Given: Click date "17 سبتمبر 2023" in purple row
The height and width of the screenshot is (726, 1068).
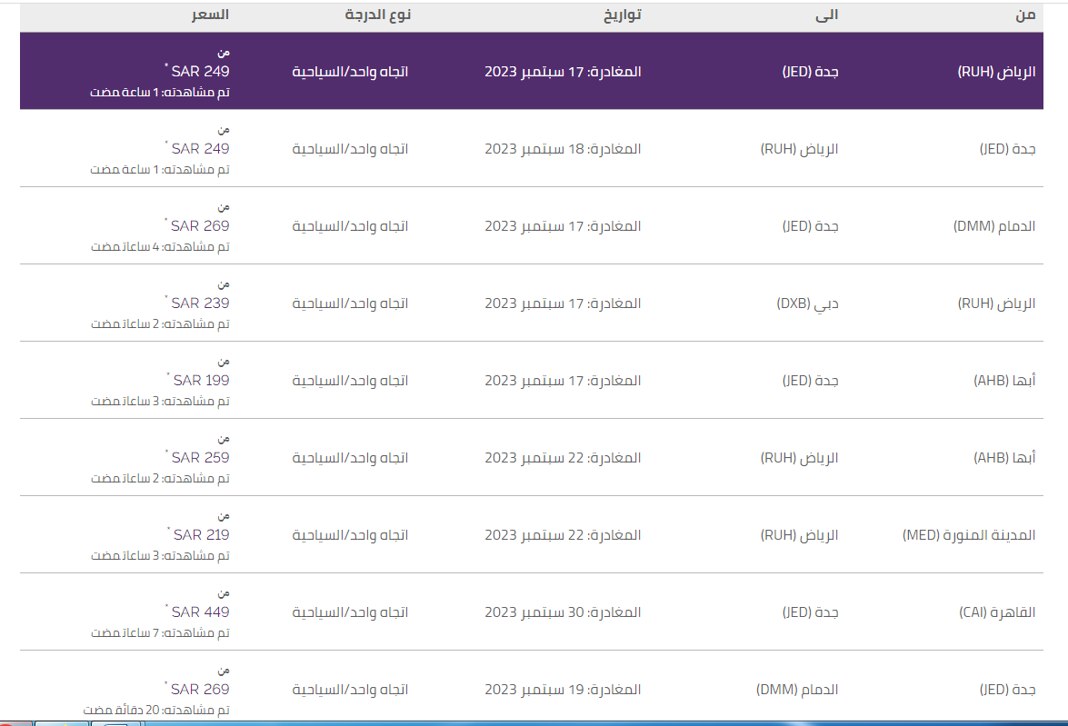Looking at the screenshot, I should (534, 72).
